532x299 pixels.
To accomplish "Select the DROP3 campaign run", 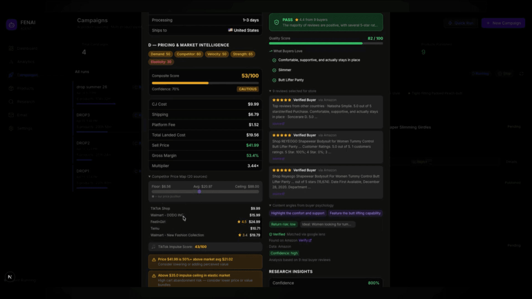I will pos(83,115).
